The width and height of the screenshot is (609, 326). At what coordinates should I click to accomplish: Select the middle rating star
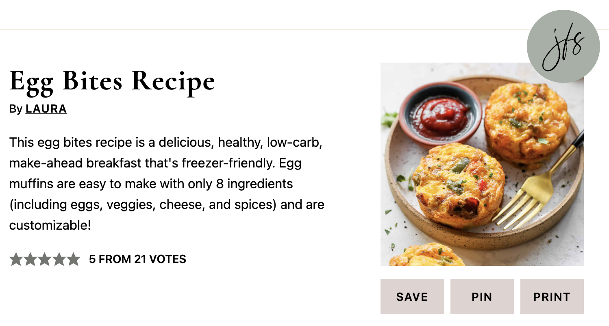(x=44, y=259)
